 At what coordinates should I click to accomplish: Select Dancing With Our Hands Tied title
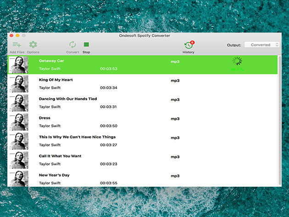68,99
